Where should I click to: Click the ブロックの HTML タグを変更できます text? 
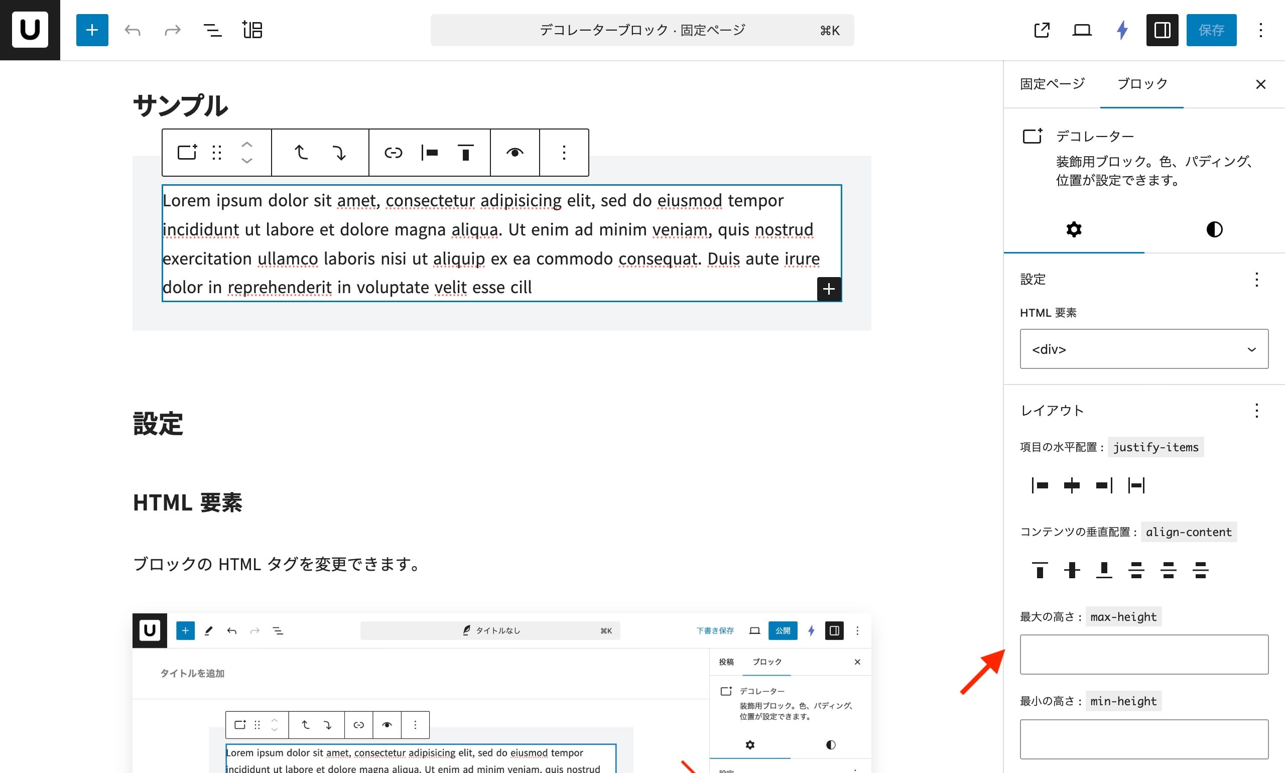[276, 564]
